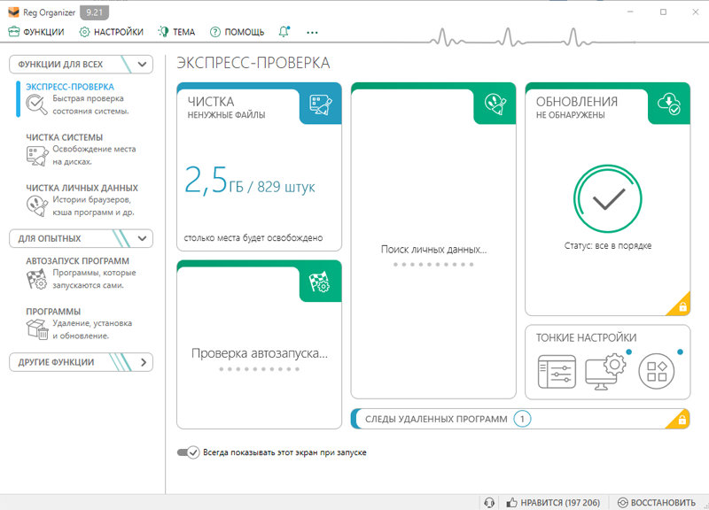
Task: Click the headset support icon in status bar
Action: pyautogui.click(x=489, y=502)
